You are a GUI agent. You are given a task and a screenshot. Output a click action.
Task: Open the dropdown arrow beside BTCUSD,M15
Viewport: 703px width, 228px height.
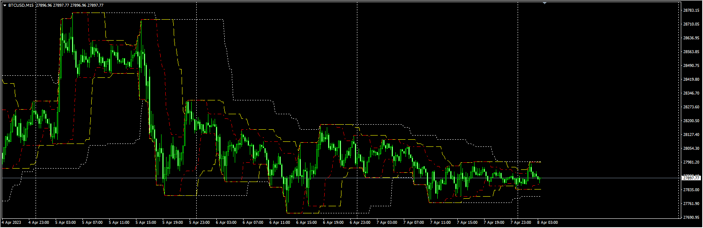point(5,5)
